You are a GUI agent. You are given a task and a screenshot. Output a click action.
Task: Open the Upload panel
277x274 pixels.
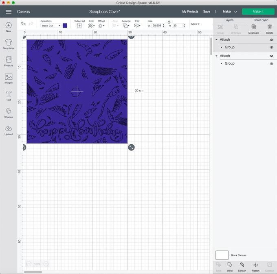(x=9, y=130)
